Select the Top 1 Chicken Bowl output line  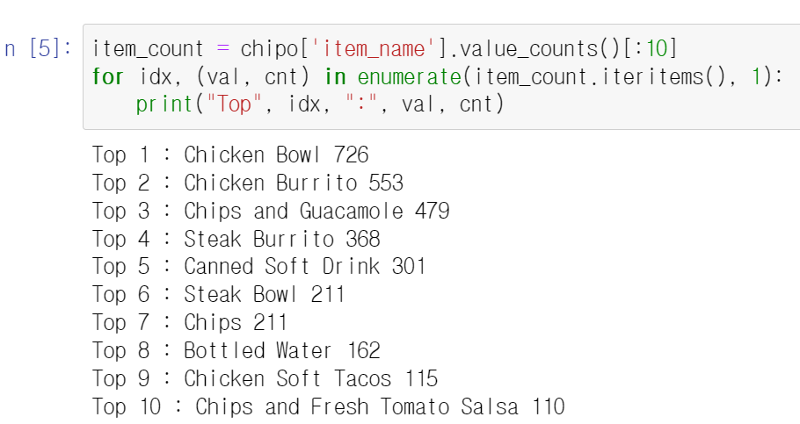pyautogui.click(x=230, y=155)
